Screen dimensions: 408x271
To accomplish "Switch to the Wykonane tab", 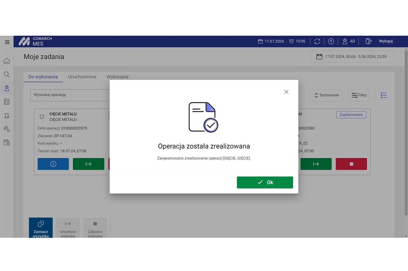I will 118,77.
